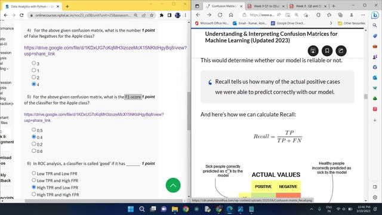Open Chrome from the taskbar

186,209
